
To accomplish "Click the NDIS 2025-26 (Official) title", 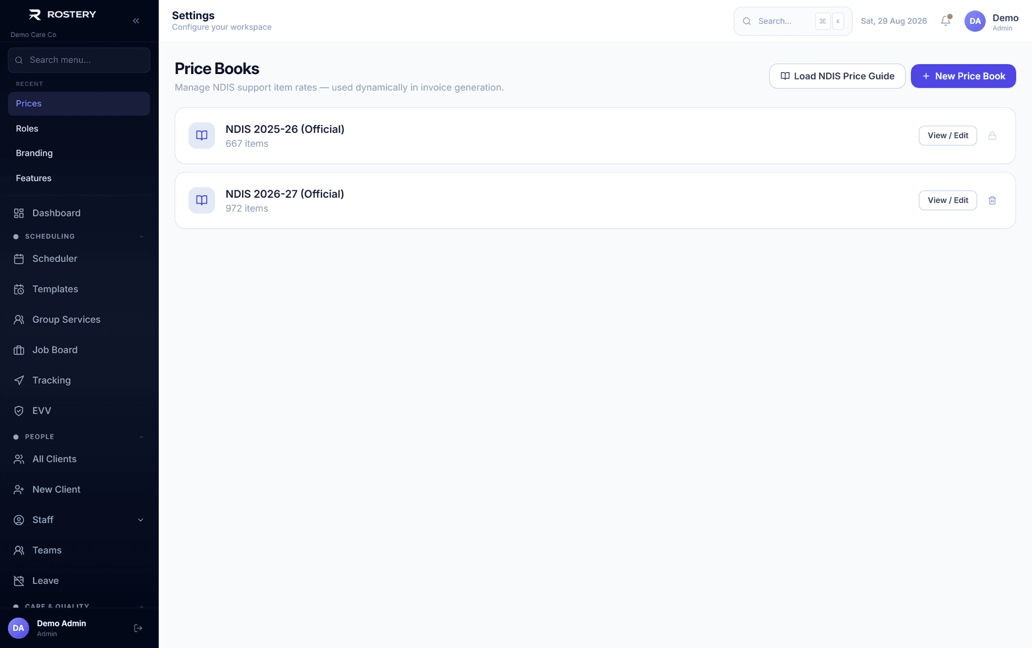I will tap(285, 129).
